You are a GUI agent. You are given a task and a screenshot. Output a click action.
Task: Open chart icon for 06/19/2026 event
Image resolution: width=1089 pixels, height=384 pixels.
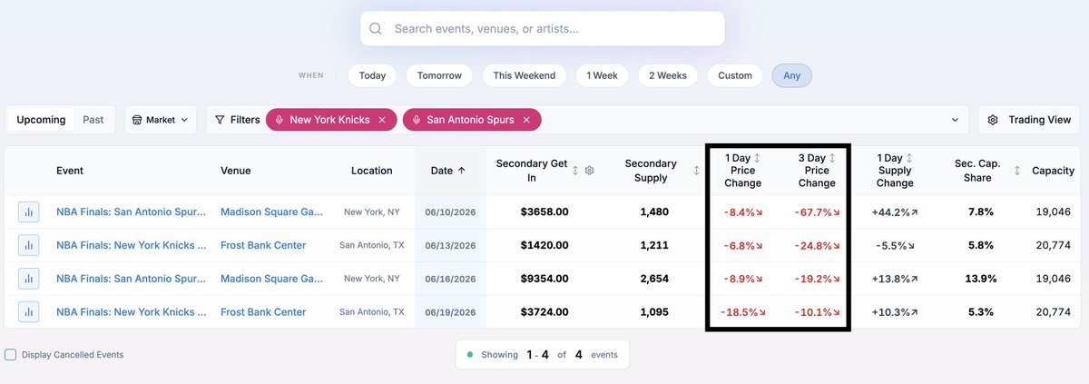pyautogui.click(x=28, y=311)
